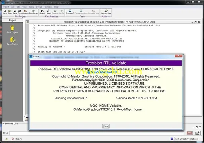The width and height of the screenshot is (204, 143).
Task: Open the Project menu
Action: (6, 7)
